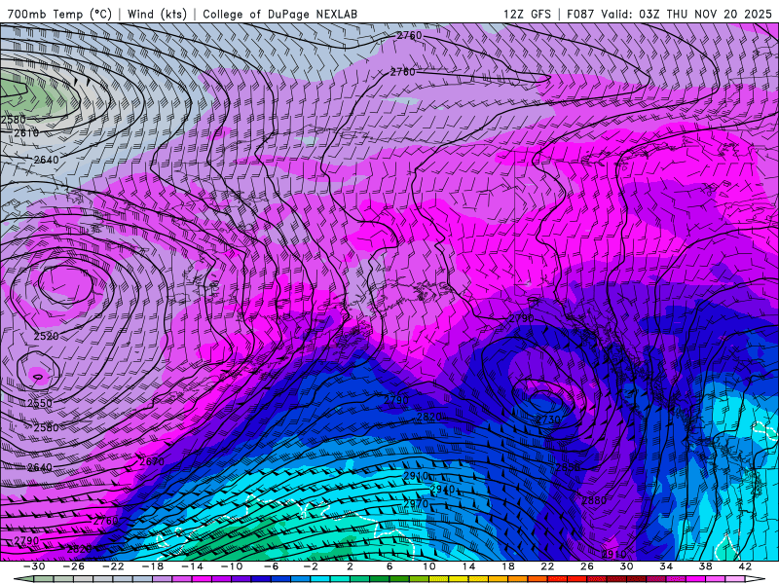Click the 6 colorbar tick label
This screenshot has height=584, width=779.
pos(389,566)
